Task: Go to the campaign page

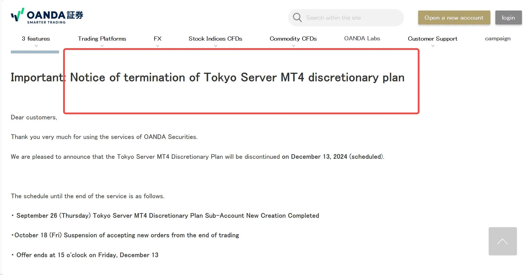Action: [498, 39]
